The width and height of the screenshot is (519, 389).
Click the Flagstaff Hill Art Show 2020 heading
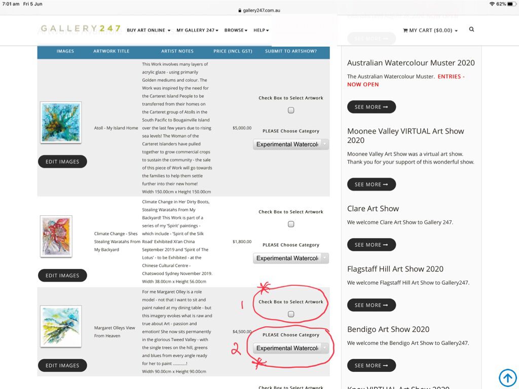point(395,269)
